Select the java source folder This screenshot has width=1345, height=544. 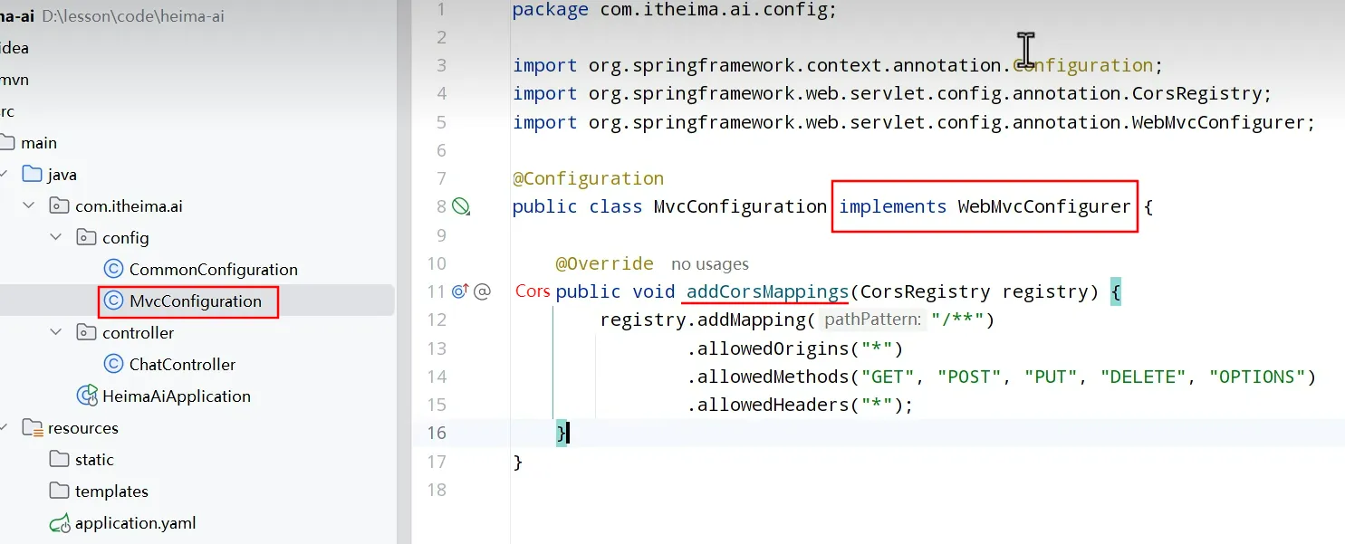62,175
